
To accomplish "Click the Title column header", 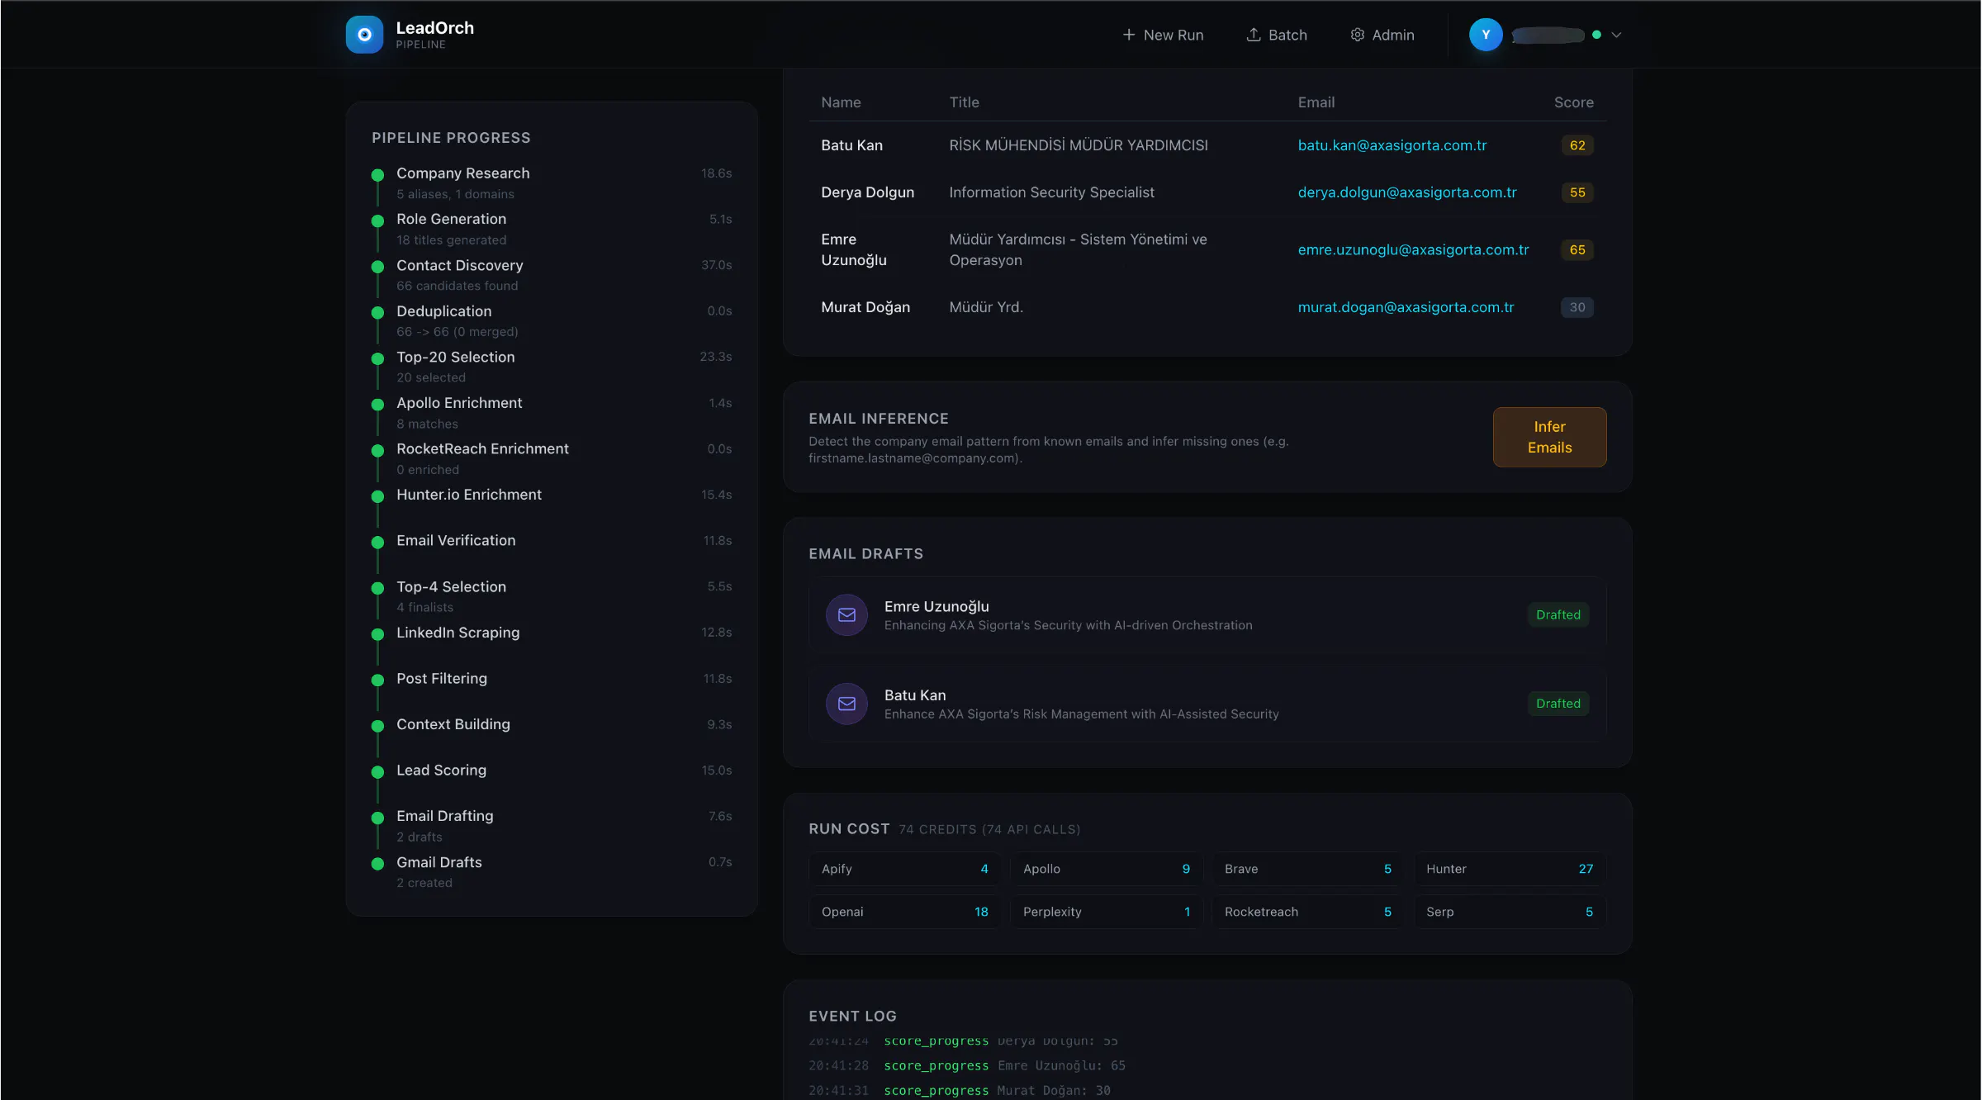I will click(x=964, y=102).
